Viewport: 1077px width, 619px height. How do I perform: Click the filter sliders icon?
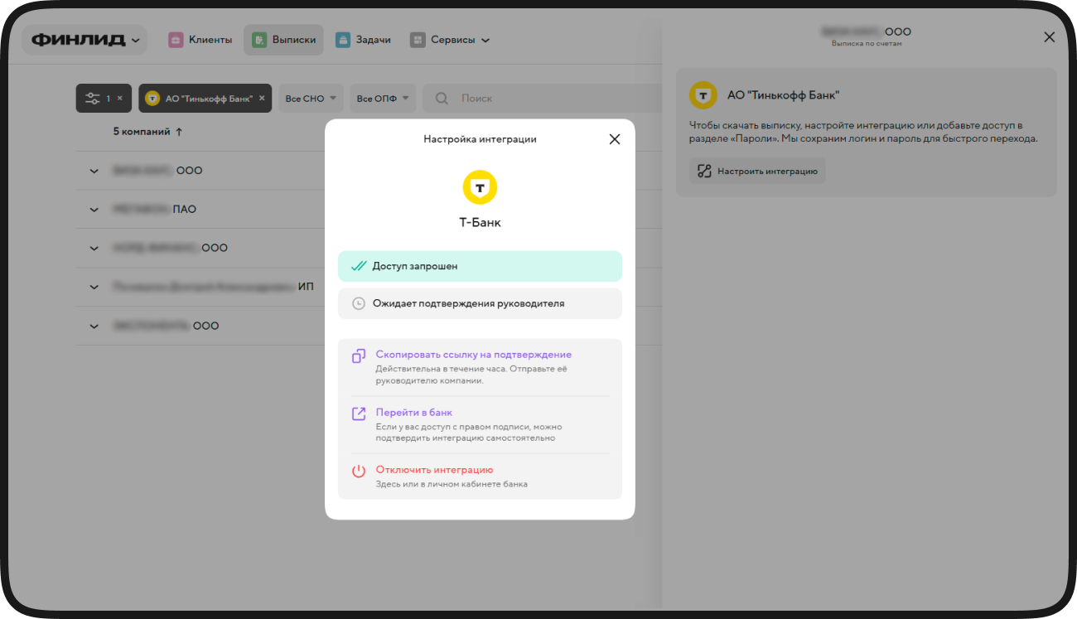[x=93, y=99]
